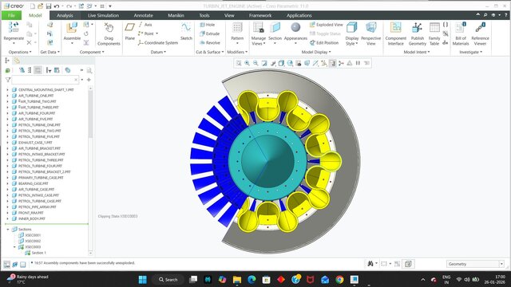
Task: Open the Geometry selection filter combo box
Action: (x=476, y=264)
